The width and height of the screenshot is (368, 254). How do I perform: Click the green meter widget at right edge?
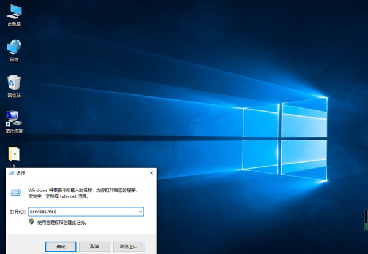point(366,220)
